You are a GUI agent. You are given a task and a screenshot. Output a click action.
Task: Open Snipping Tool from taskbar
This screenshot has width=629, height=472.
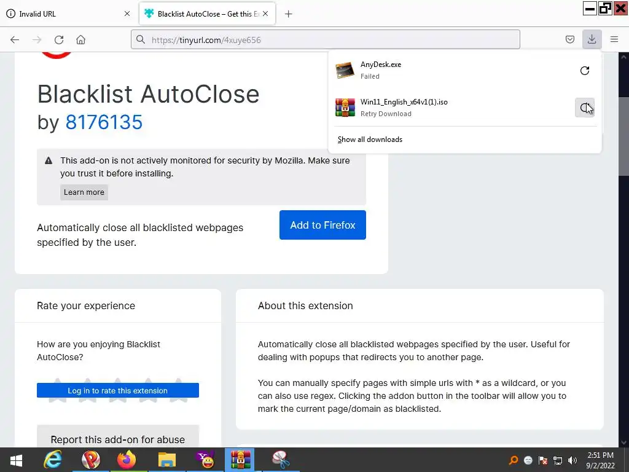point(281,460)
